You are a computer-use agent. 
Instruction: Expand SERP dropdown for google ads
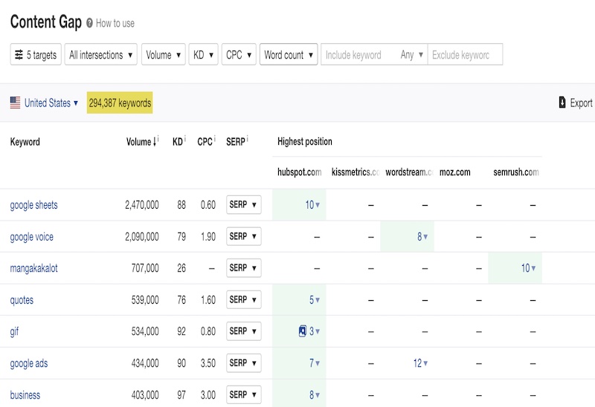point(244,363)
